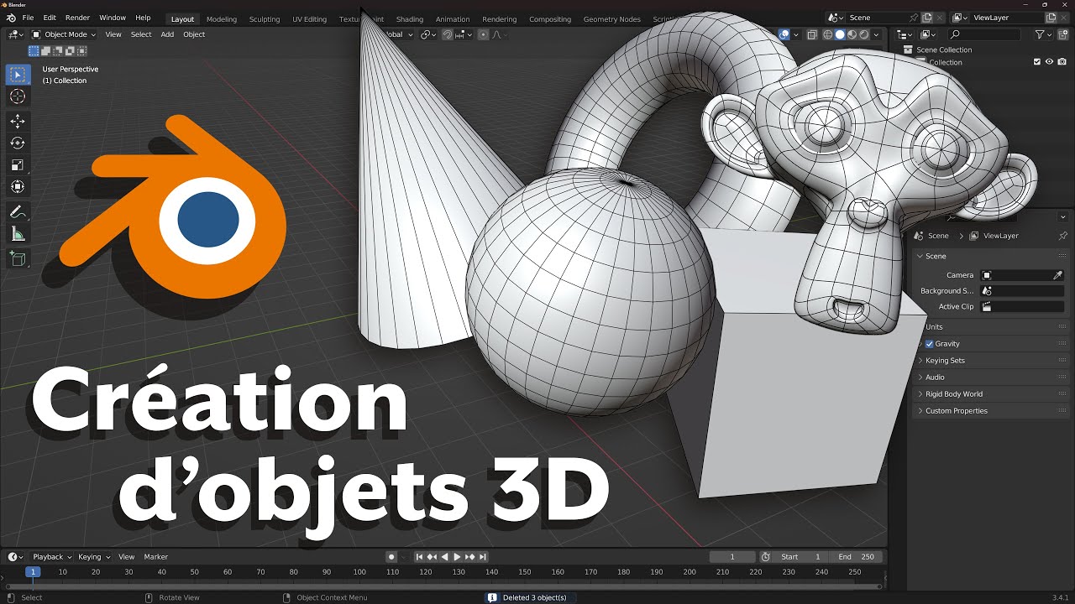Collapse the Scene panel
This screenshot has width=1075, height=604.
coord(991,256)
